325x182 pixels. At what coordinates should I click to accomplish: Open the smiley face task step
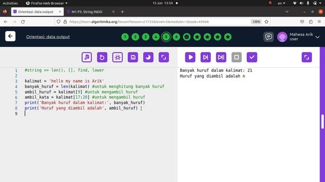tap(187, 37)
